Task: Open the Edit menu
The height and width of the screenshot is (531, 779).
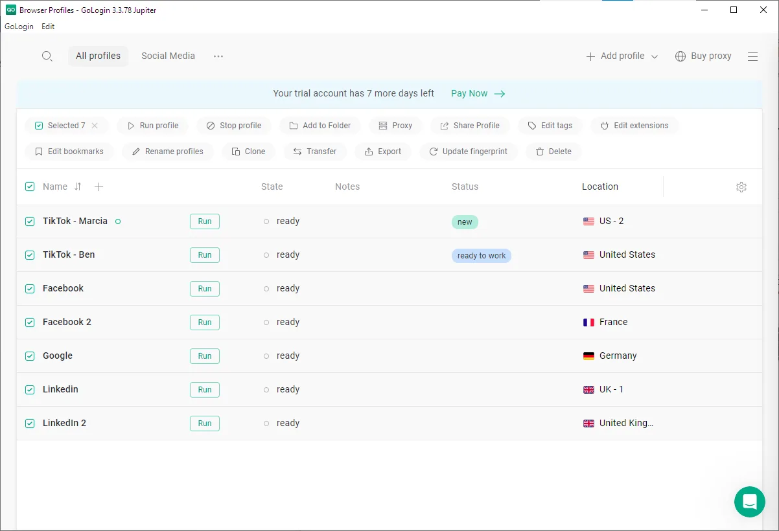Action: tap(48, 27)
